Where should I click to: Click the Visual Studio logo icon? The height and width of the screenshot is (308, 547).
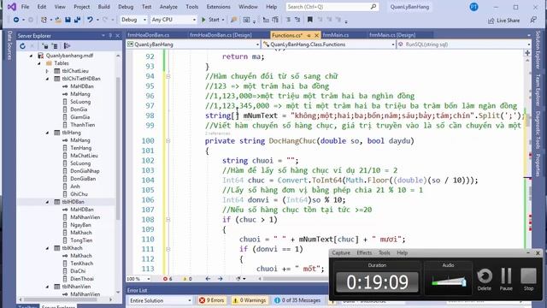(x=11, y=7)
